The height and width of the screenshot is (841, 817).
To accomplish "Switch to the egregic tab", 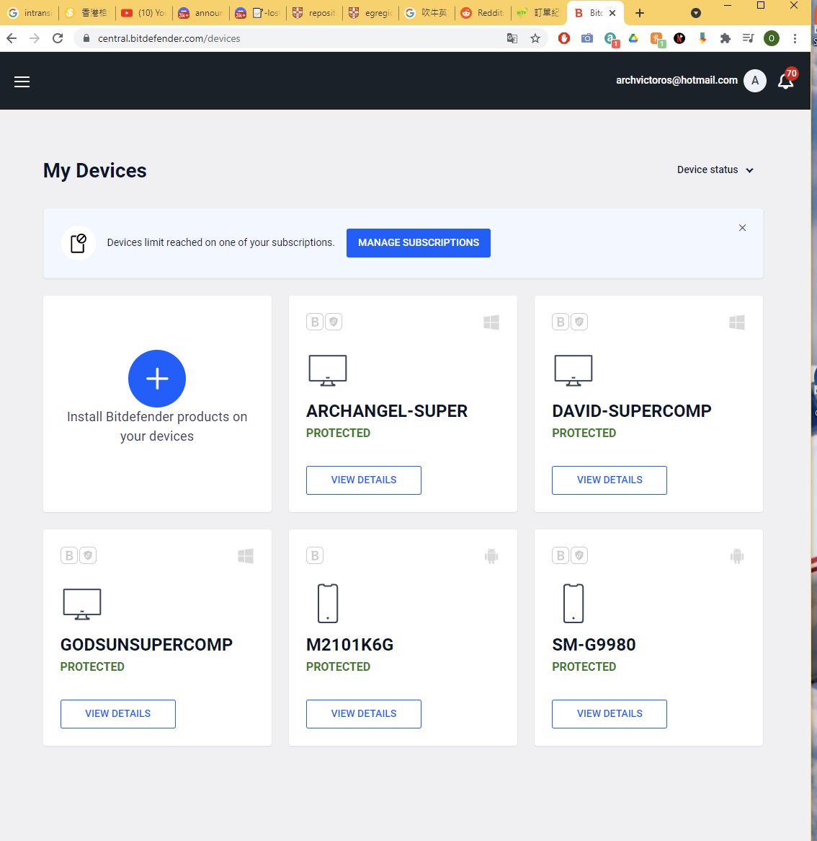I will click(371, 13).
